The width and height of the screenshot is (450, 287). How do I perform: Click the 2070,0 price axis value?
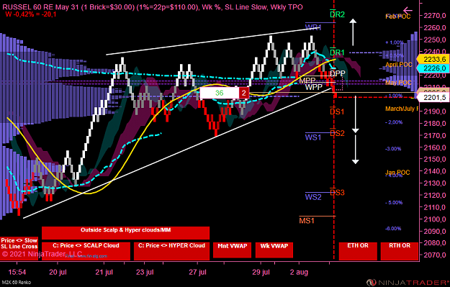(x=436, y=255)
